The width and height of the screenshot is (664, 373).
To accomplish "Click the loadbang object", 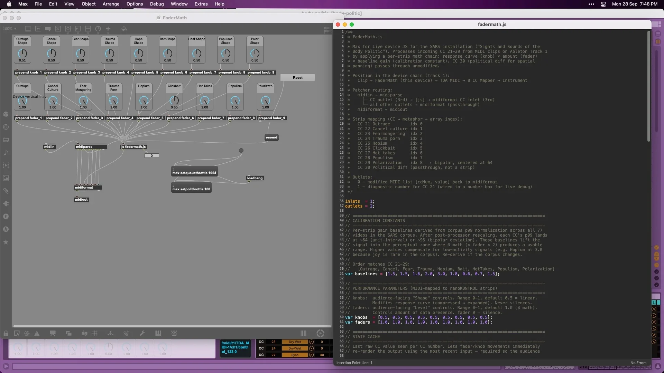I will (255, 178).
